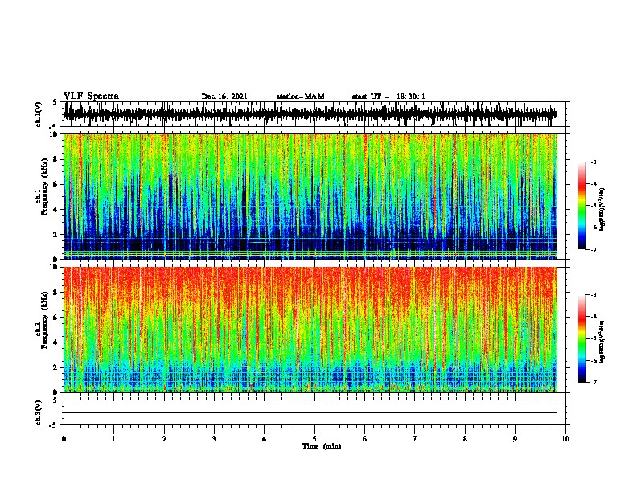
Task: Click the "ch.3(V)" axis label
Action: pyautogui.click(x=39, y=412)
